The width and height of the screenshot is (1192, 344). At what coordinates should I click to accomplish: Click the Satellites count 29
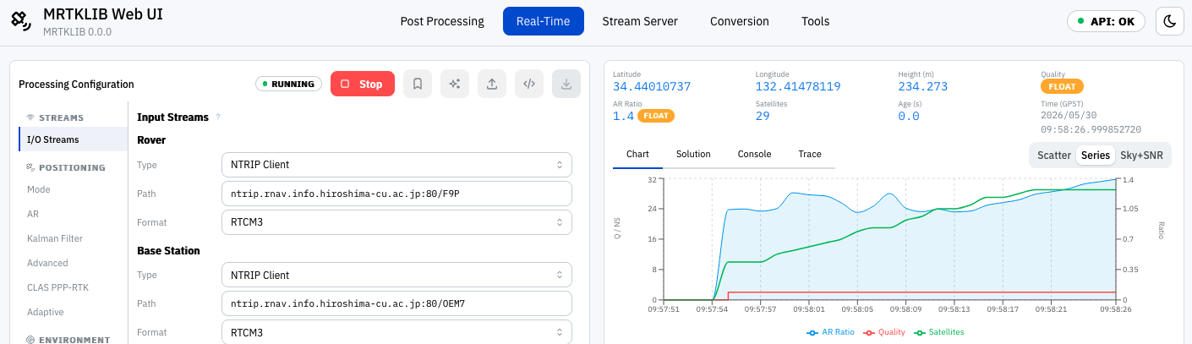[763, 116]
